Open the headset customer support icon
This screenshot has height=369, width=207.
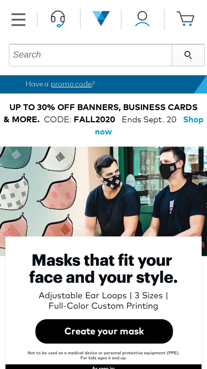(x=58, y=19)
